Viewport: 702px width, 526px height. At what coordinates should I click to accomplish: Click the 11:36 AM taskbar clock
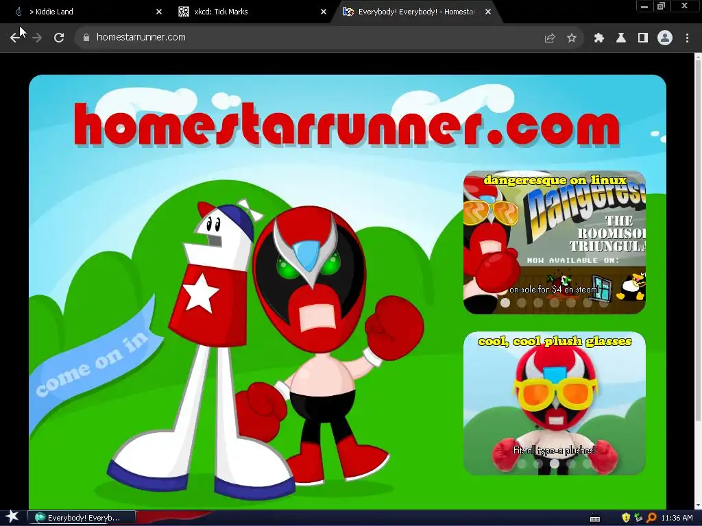tap(677, 518)
